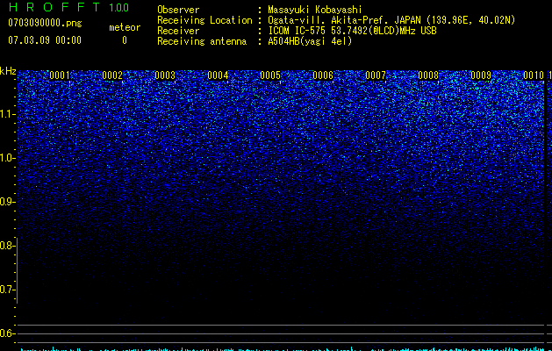Click the 0.8 kHz axis label

pyautogui.click(x=6, y=246)
